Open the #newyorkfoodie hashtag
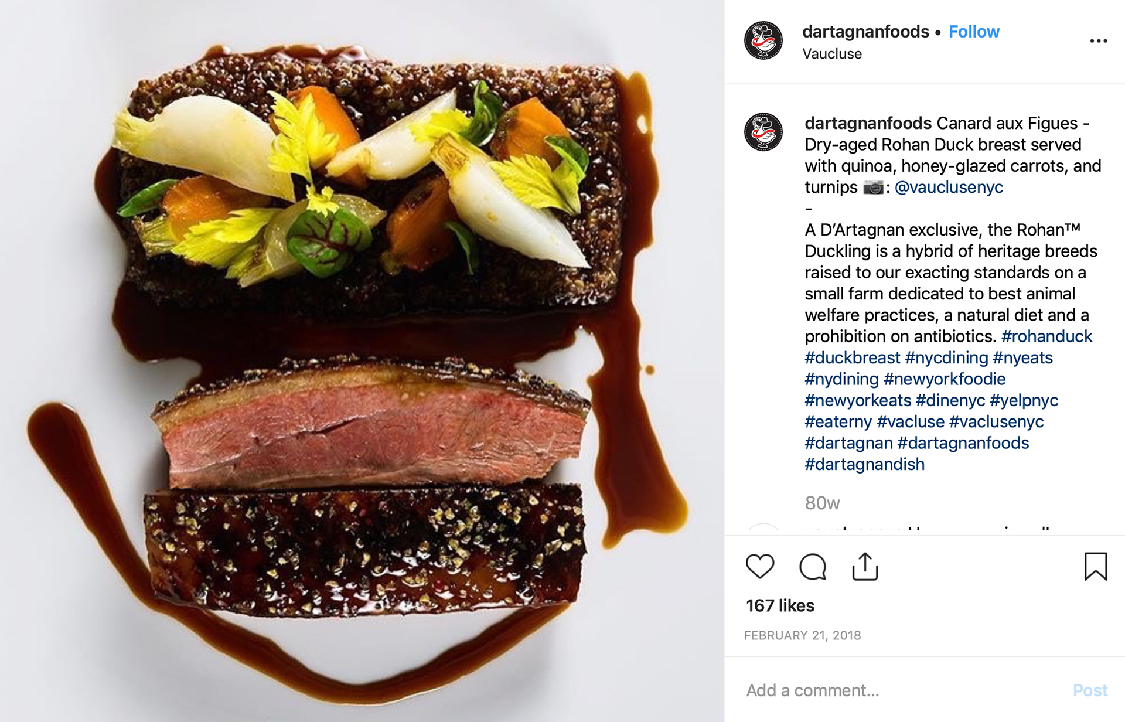This screenshot has width=1125, height=722. tap(945, 379)
